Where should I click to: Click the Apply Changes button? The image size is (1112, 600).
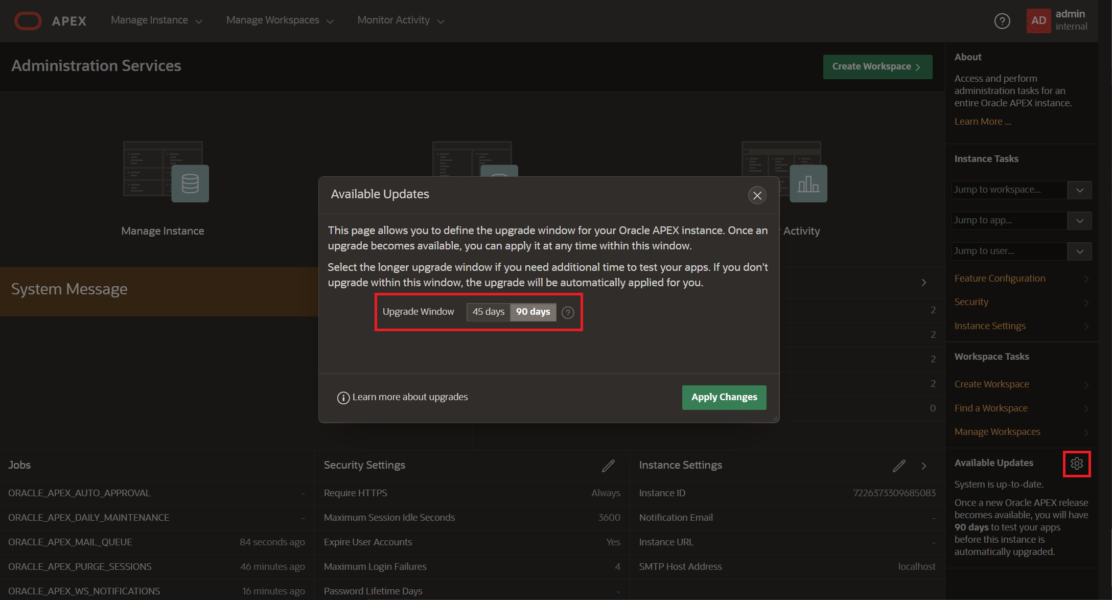tap(724, 397)
